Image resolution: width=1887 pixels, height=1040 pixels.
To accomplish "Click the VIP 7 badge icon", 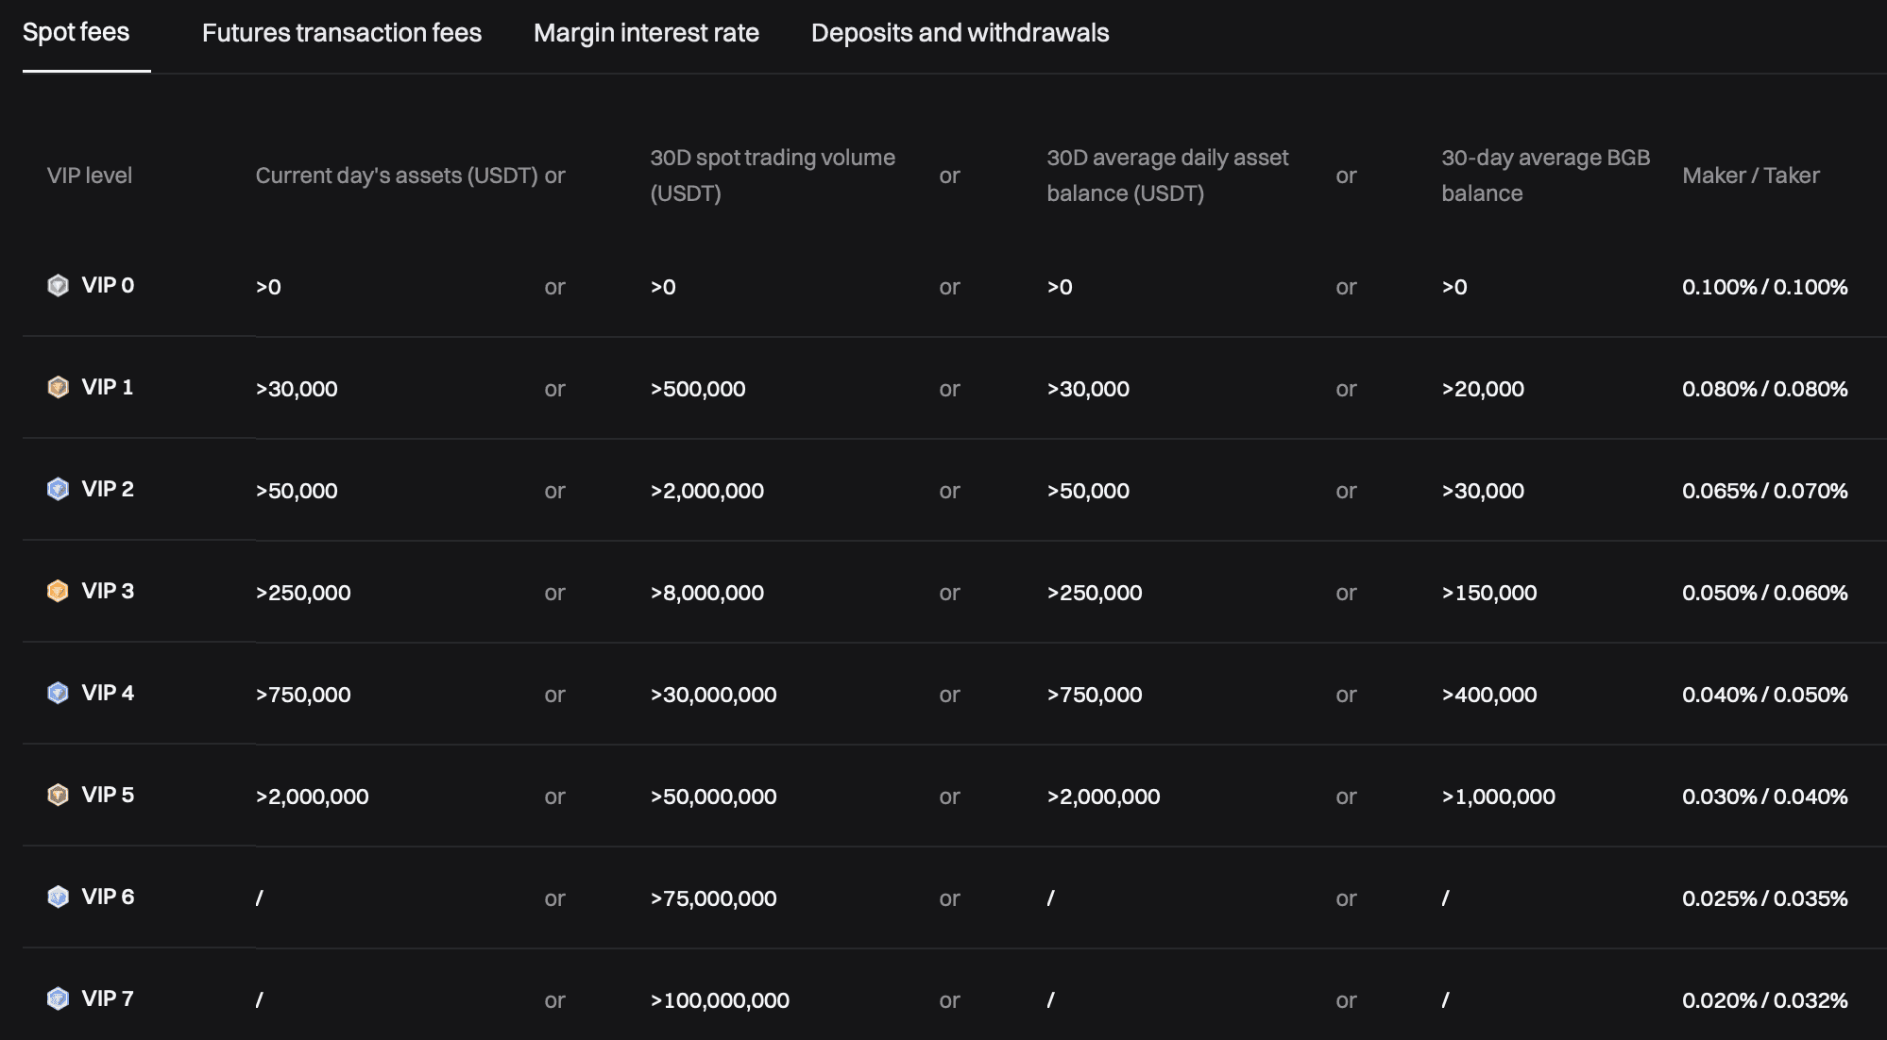I will pyautogui.click(x=58, y=998).
